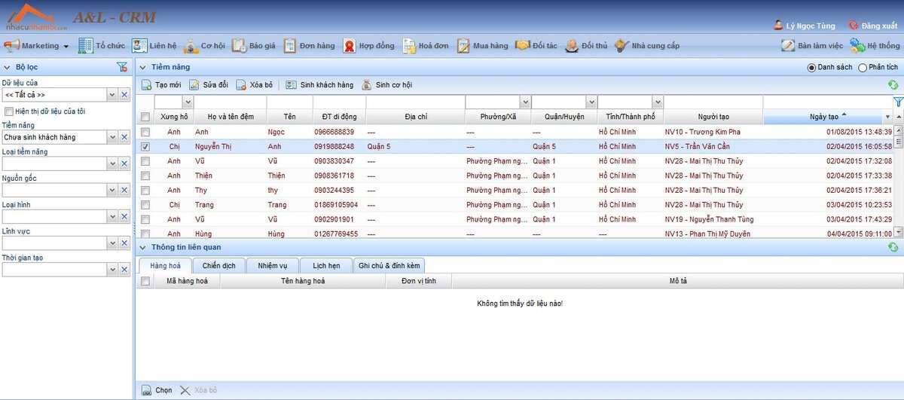This screenshot has width=904, height=400.
Task: Click Sinh khách hàng generate customer
Action: click(319, 85)
